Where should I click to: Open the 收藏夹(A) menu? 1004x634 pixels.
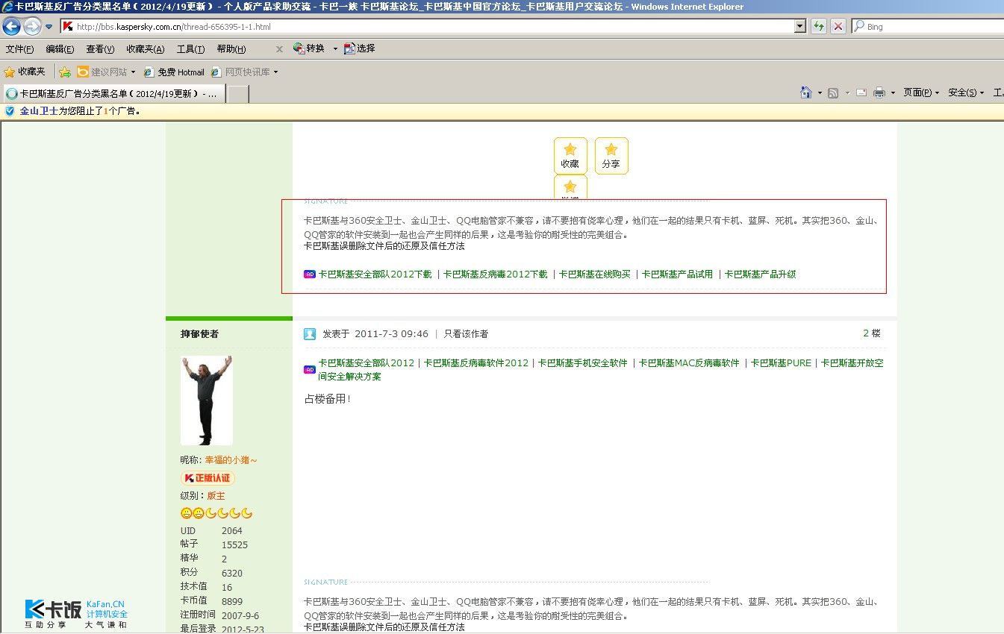[145, 49]
